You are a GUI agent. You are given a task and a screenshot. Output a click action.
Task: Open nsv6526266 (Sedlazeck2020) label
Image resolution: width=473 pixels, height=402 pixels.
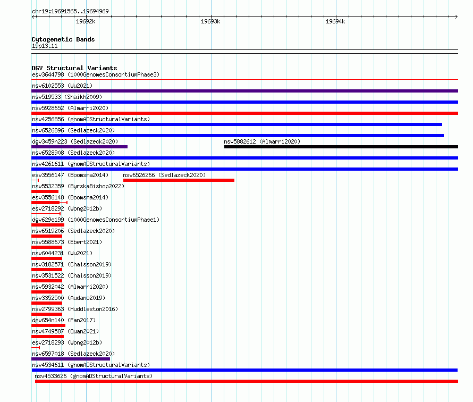(x=164, y=175)
